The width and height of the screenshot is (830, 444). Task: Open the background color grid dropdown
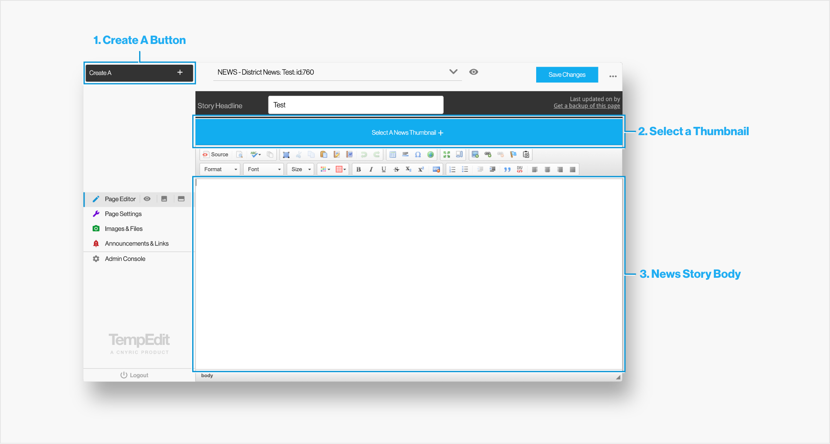pyautogui.click(x=341, y=170)
